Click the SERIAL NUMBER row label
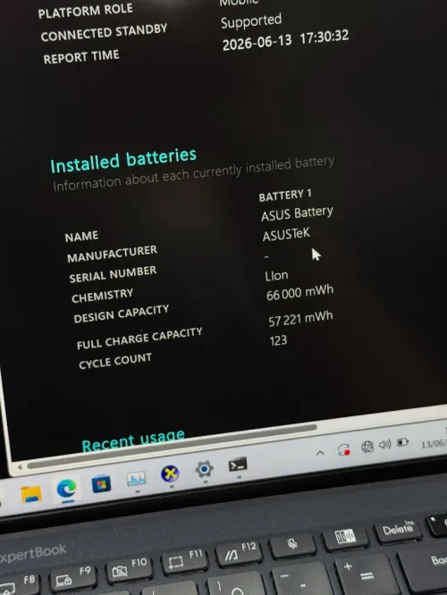 click(113, 274)
